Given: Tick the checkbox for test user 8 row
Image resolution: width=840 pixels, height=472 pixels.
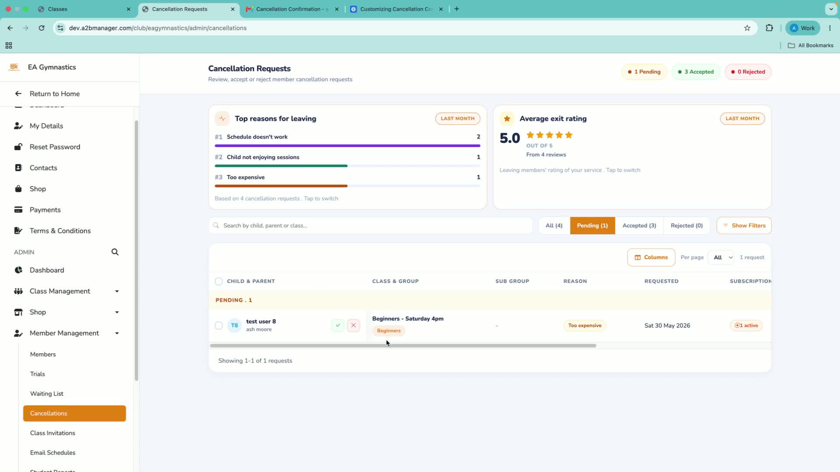Looking at the screenshot, I should point(219,326).
